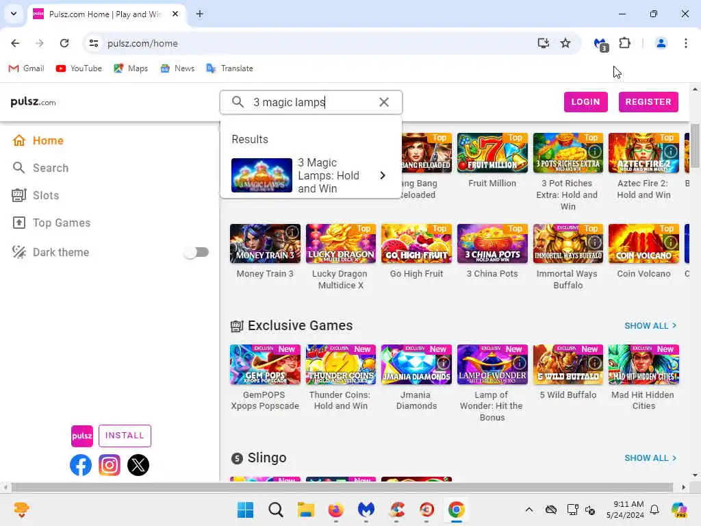Toggle the Dark theme switch
Screen dimensions: 701x526
(x=196, y=252)
